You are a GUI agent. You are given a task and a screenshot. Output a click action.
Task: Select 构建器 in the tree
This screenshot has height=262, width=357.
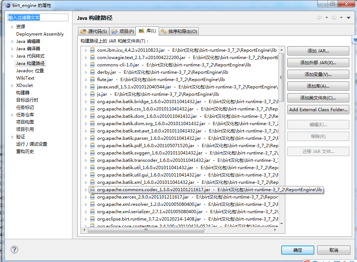click(23, 93)
